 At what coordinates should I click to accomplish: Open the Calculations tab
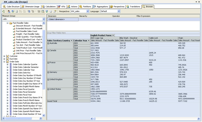coord(49,7)
